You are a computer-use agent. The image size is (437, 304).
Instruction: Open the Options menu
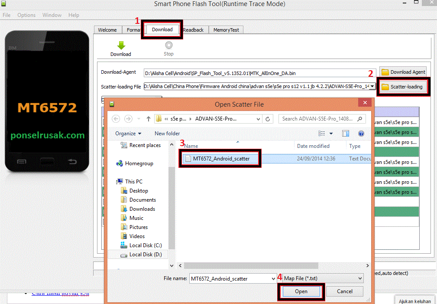coord(26,15)
